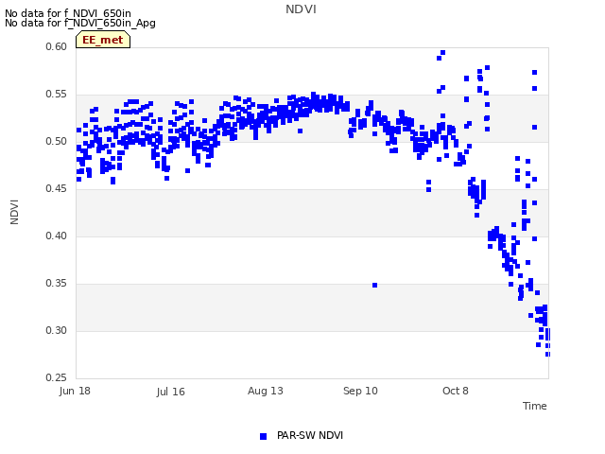Click the 0.25 y-axis tick label

coord(57,377)
